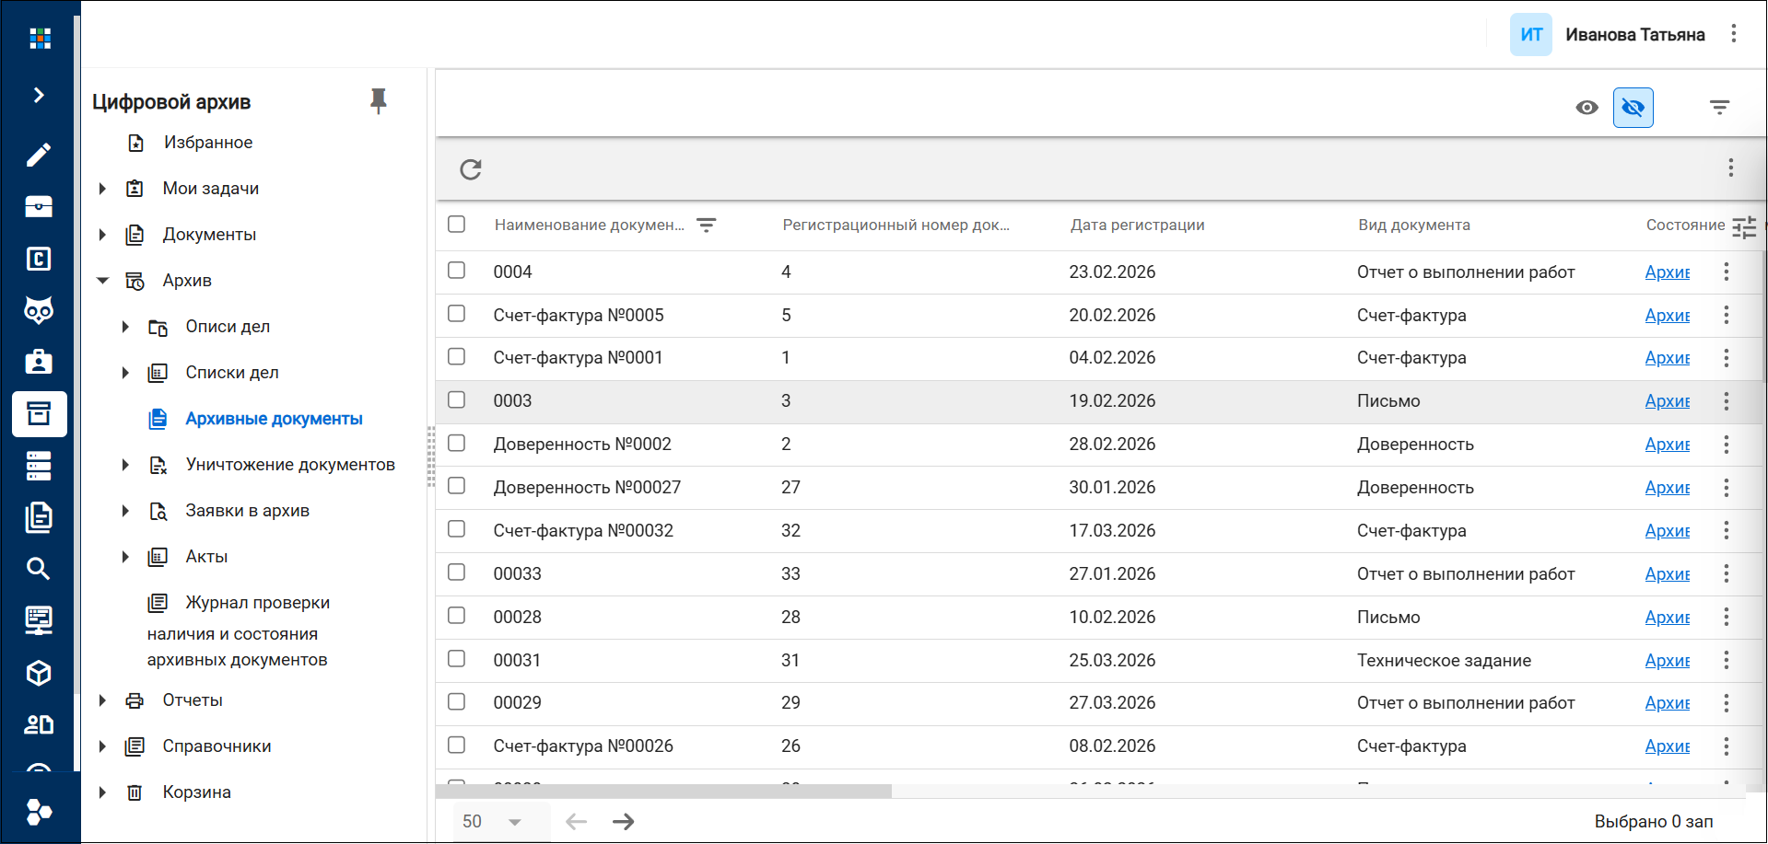Toggle the crossed-eye hide preview button
This screenshot has width=1768, height=844.
(1633, 108)
